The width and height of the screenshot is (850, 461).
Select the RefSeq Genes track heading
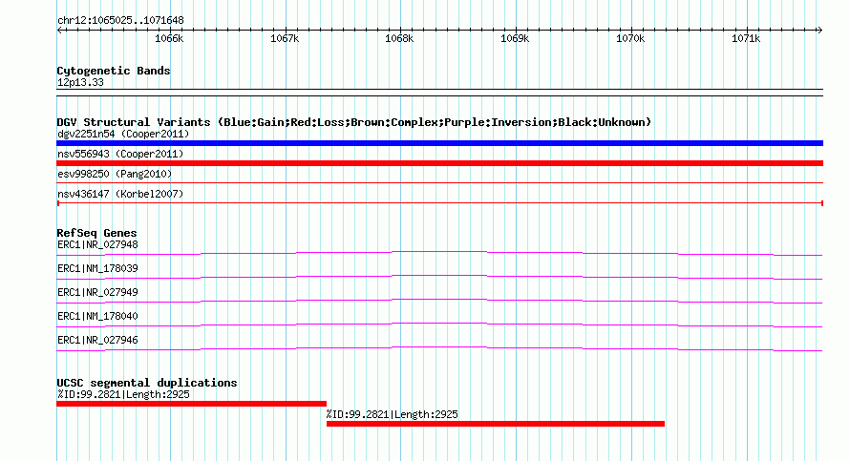tap(97, 233)
